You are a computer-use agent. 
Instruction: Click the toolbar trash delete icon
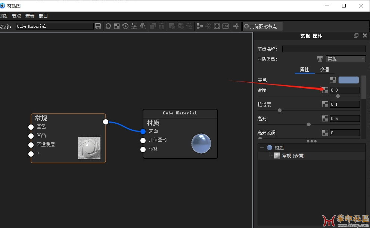tap(162, 26)
